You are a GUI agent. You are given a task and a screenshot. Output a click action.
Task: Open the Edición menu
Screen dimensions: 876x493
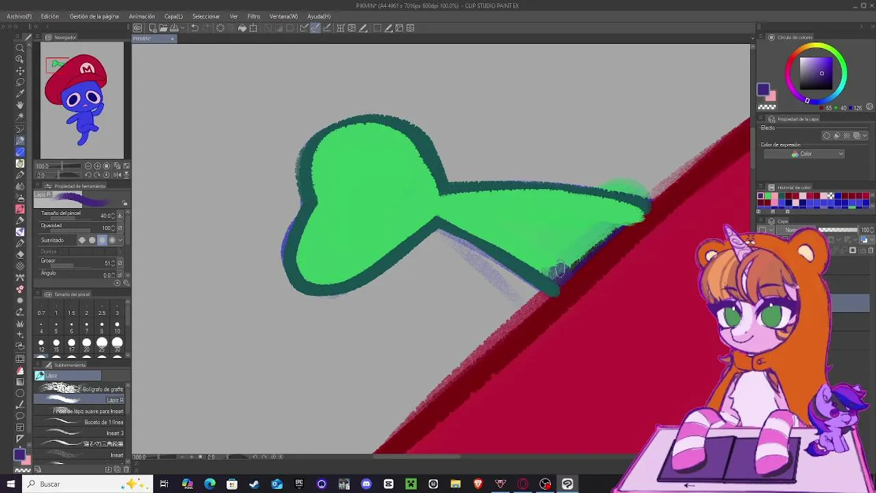coord(50,16)
